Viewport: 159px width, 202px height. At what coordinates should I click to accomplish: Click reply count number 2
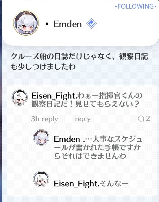point(148,118)
